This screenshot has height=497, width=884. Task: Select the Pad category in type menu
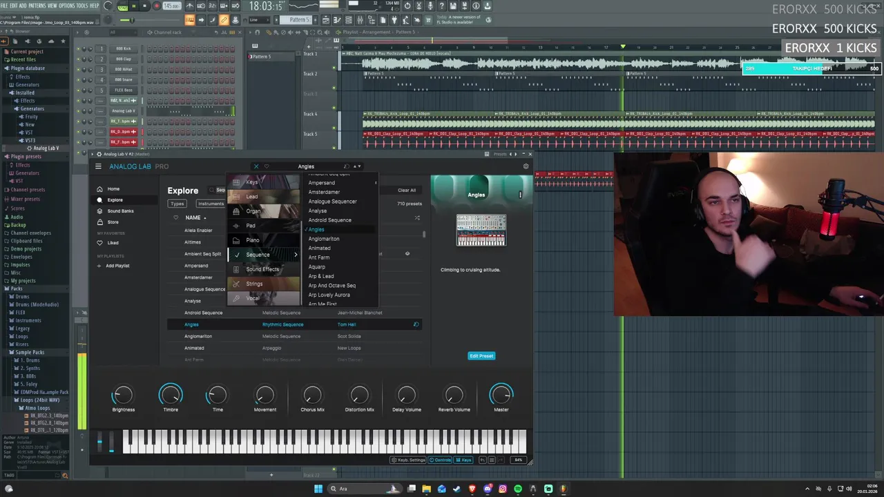coord(264,225)
